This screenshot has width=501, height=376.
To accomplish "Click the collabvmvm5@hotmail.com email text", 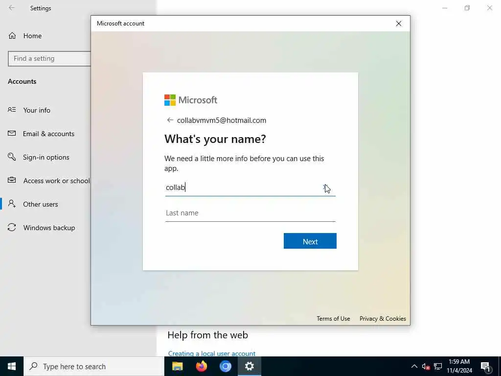I will pyautogui.click(x=222, y=120).
